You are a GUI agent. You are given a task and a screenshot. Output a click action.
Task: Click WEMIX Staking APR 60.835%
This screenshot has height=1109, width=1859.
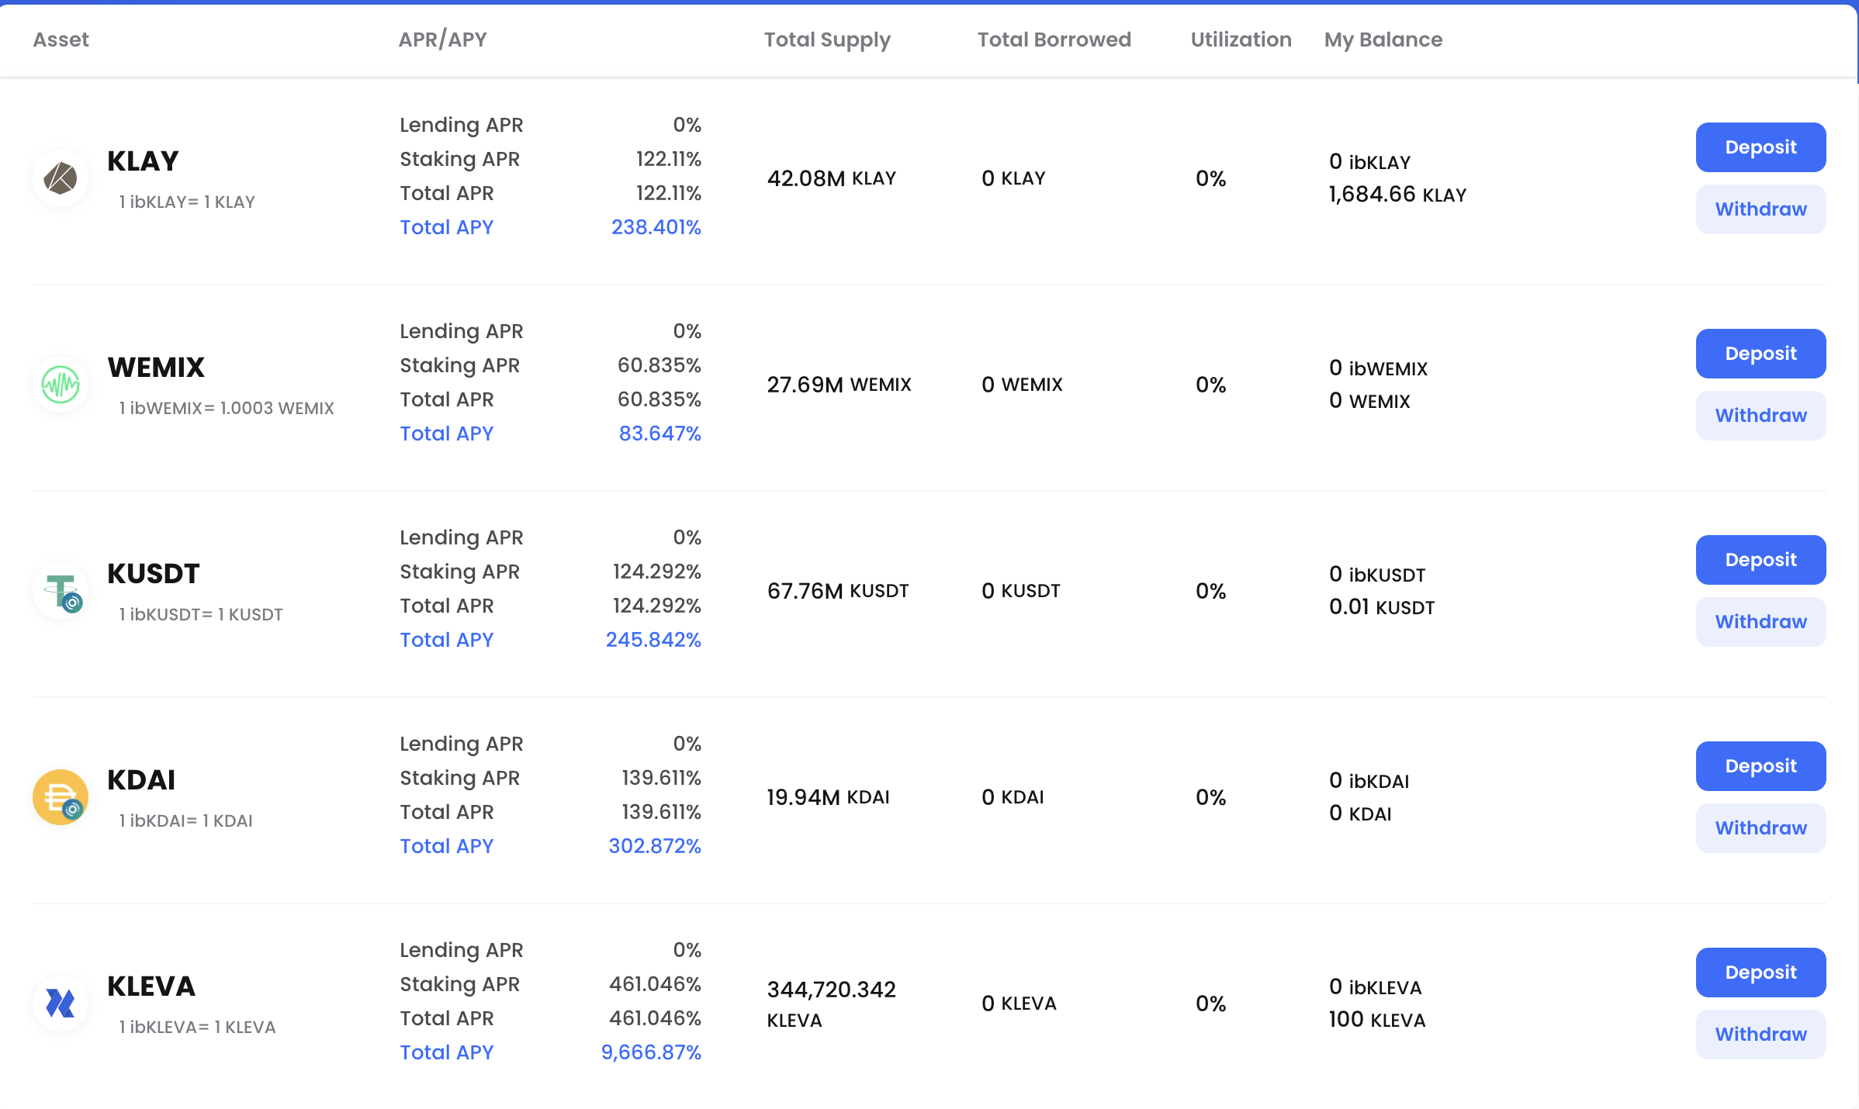[x=659, y=365]
